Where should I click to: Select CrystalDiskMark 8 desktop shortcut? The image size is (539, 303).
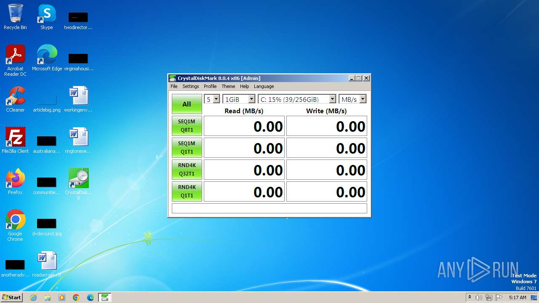(x=78, y=184)
